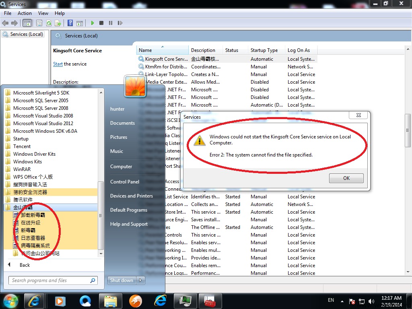
Task: Open the View menu
Action: coord(43,13)
